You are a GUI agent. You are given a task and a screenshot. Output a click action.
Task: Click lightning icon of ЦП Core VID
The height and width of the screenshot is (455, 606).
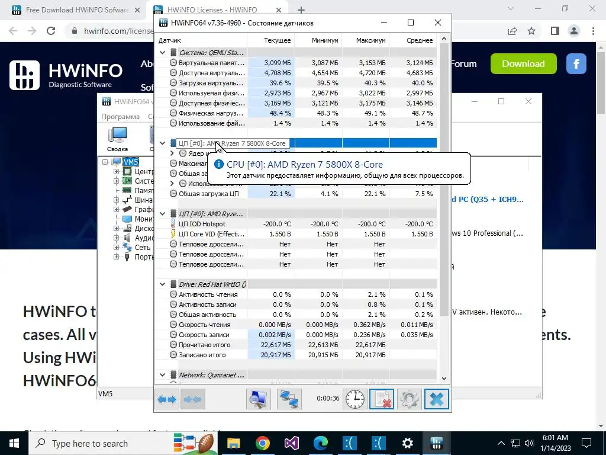[173, 234]
